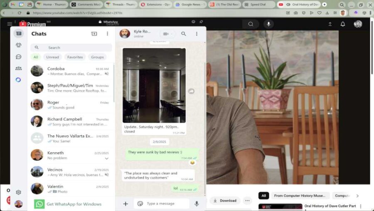
Task: Expand the Kenneth chat row chevron
Action: point(107,159)
